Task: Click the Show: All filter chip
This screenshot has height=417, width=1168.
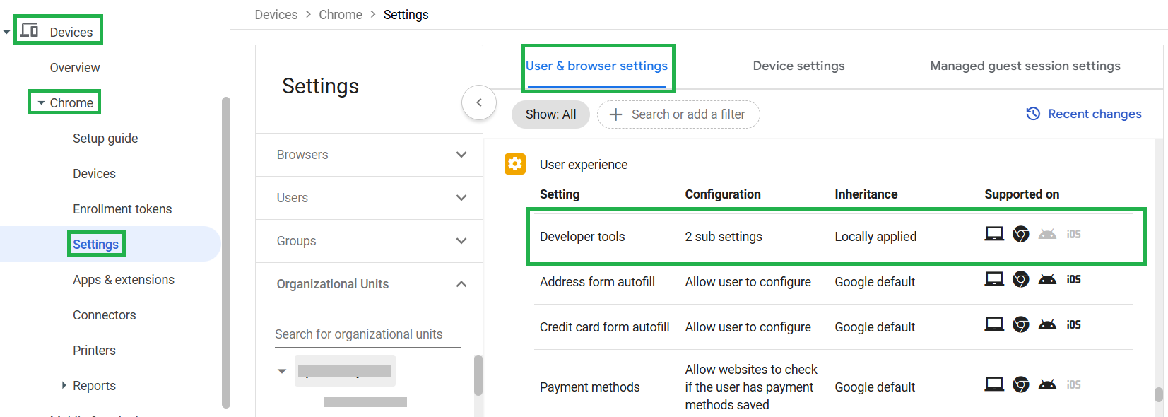Action: 550,114
